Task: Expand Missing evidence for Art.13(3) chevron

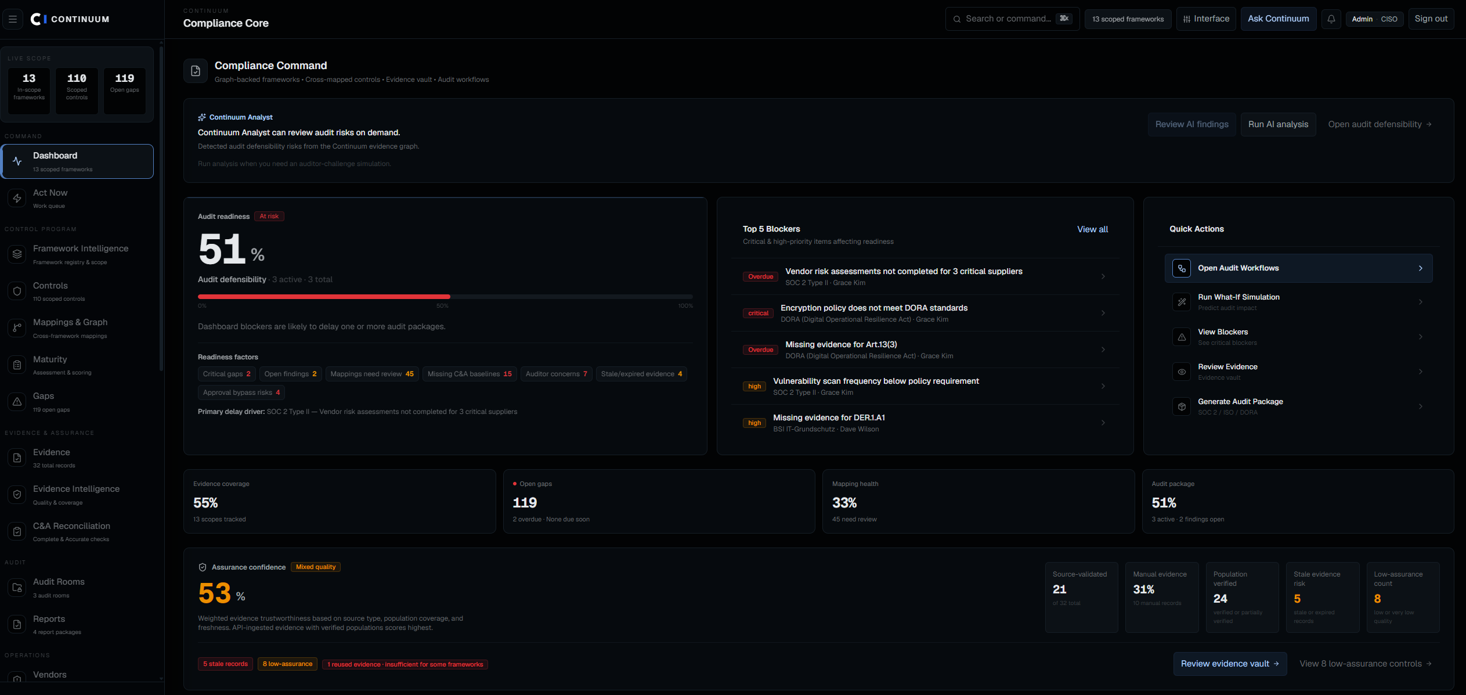Action: (x=1103, y=350)
